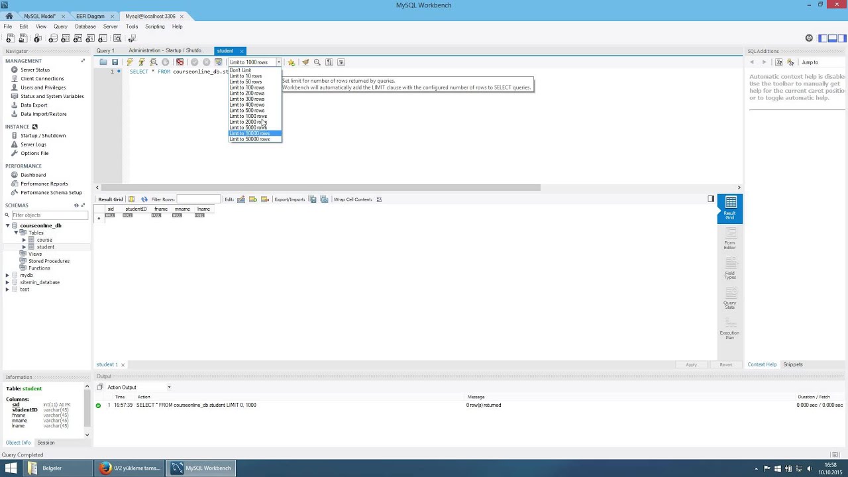This screenshot has width=848, height=477.
Task: Switch to Session tab in Information panel
Action: point(46,443)
